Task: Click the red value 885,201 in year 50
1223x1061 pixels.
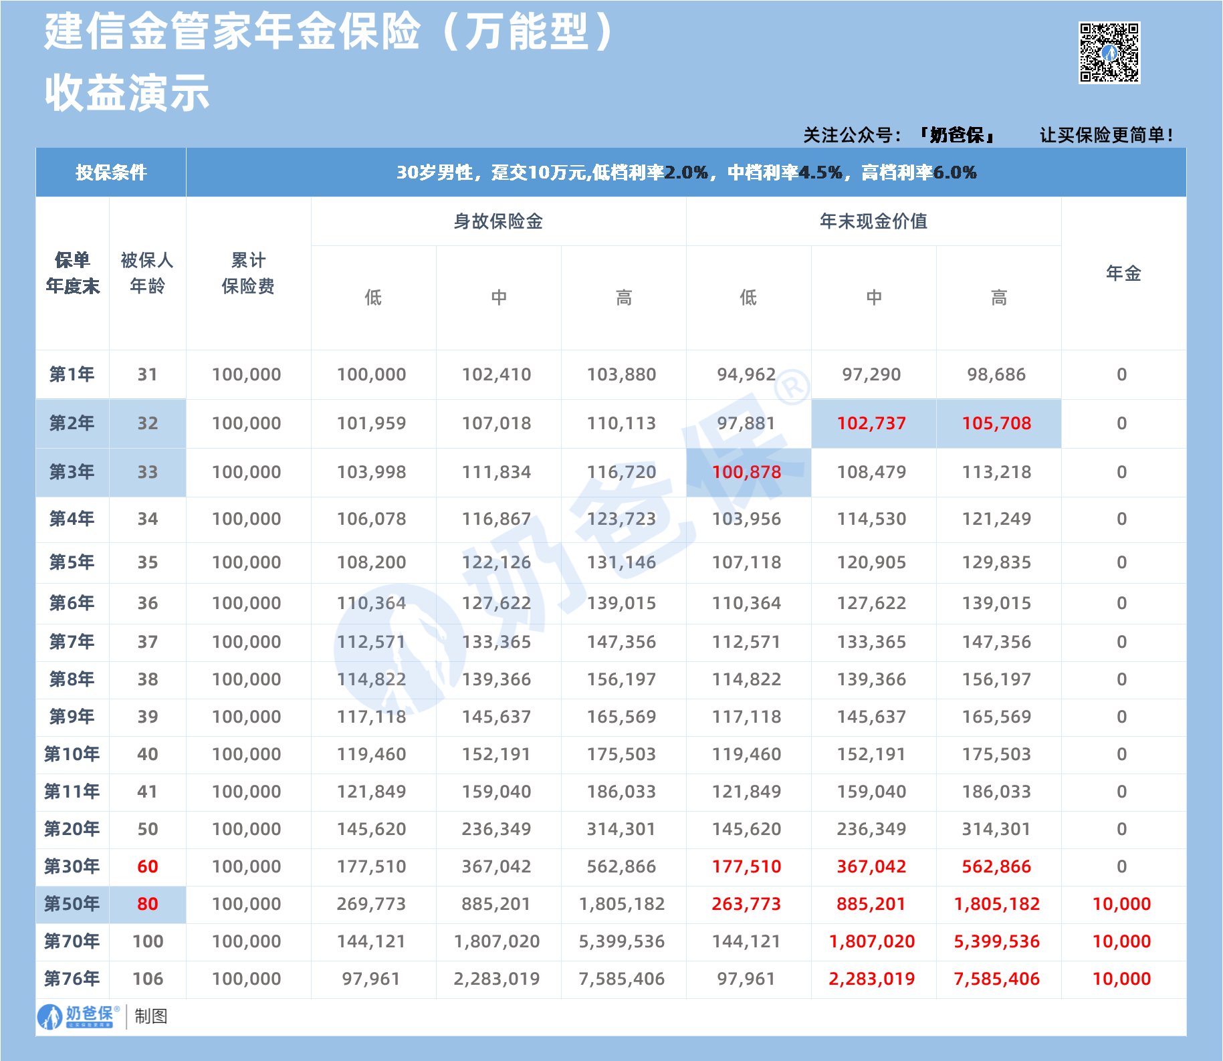Action: tap(871, 904)
